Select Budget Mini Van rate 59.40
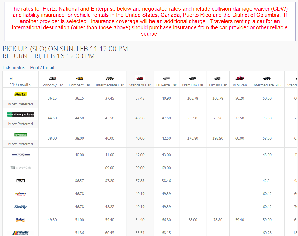 click(x=240, y=220)
